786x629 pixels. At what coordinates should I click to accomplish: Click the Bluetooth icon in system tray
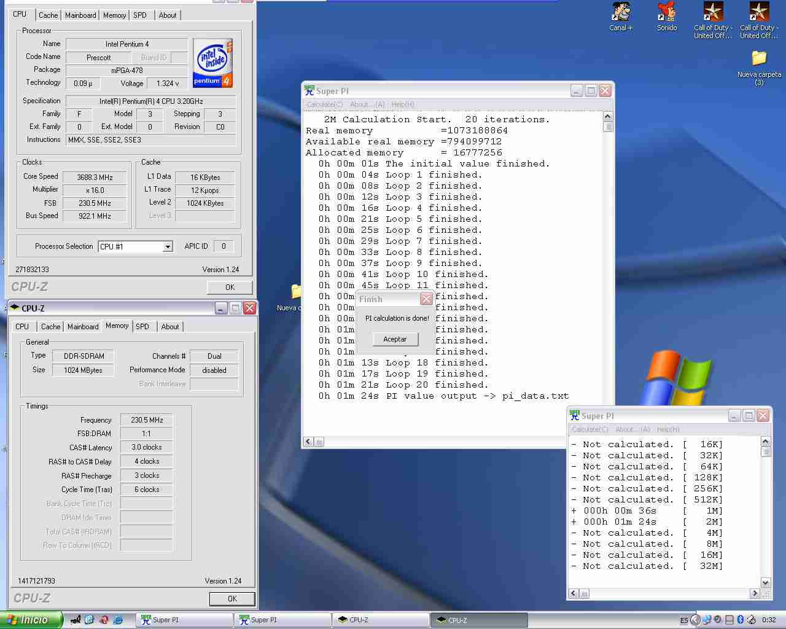click(741, 620)
